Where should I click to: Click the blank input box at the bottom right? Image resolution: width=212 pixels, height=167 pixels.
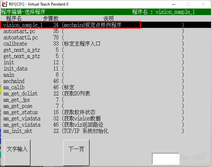pyautogui.click(x=166, y=159)
